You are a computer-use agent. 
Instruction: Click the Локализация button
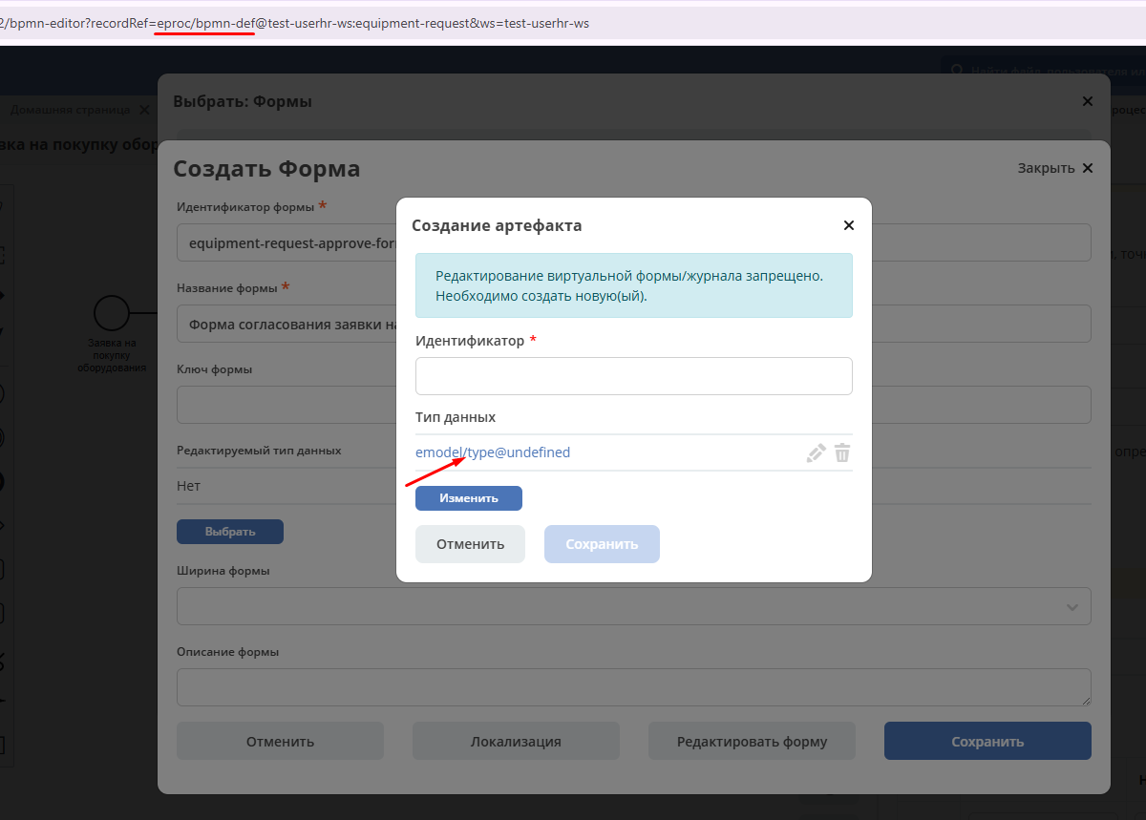[516, 742]
